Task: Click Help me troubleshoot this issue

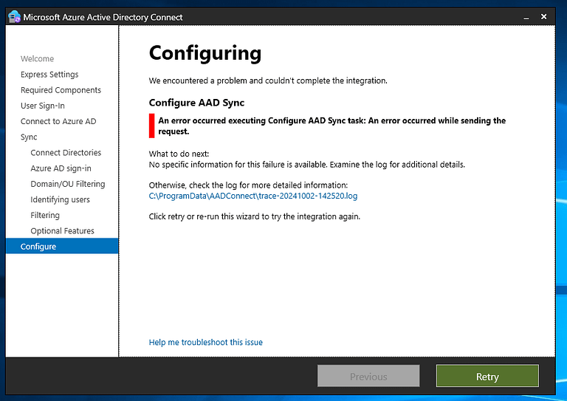Action: (206, 343)
